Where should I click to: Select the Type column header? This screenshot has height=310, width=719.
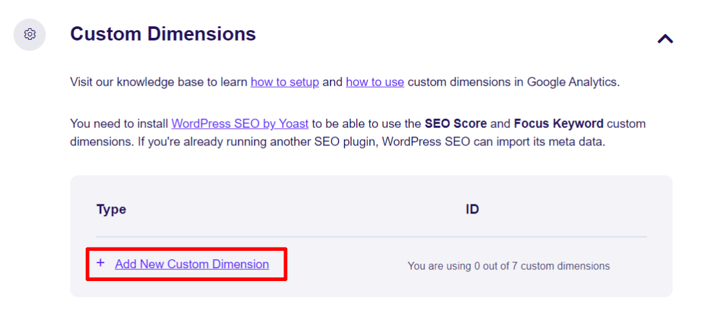tap(111, 210)
